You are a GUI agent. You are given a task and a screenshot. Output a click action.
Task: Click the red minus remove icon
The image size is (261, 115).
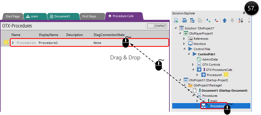coord(216,21)
